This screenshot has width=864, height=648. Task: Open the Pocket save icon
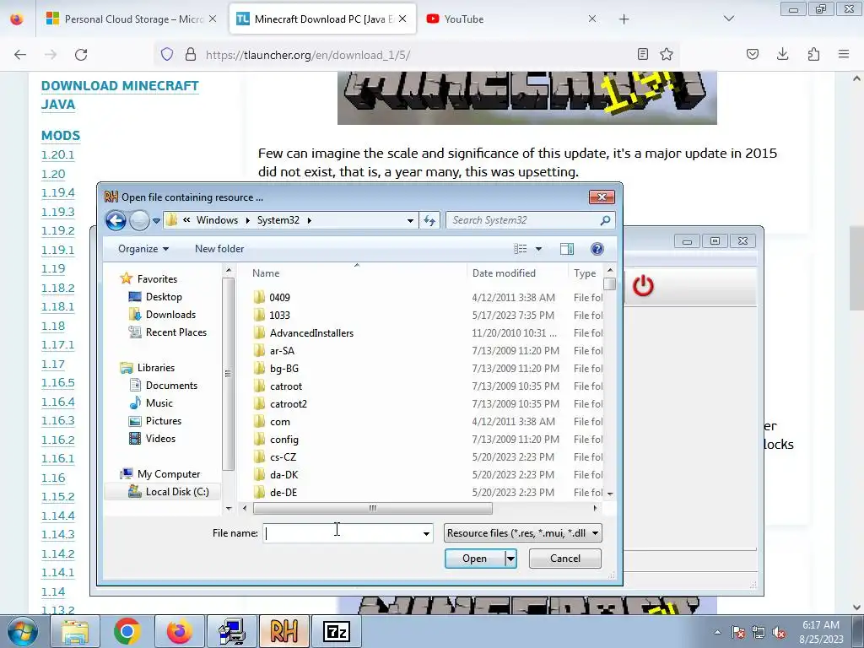coord(752,55)
